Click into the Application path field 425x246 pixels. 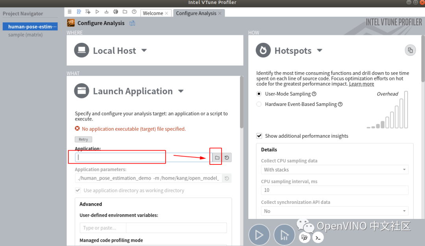144,158
